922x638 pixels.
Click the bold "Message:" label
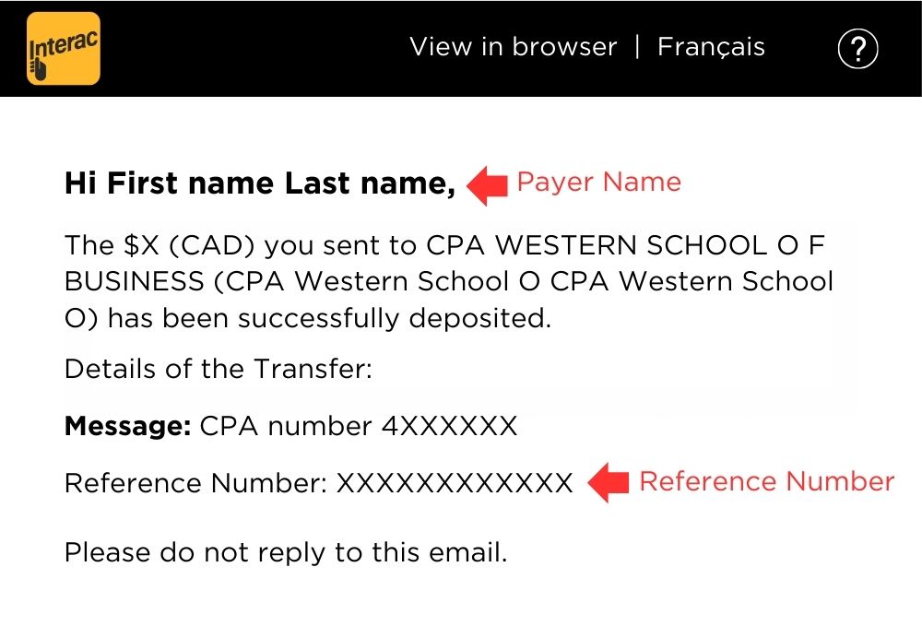tap(127, 426)
